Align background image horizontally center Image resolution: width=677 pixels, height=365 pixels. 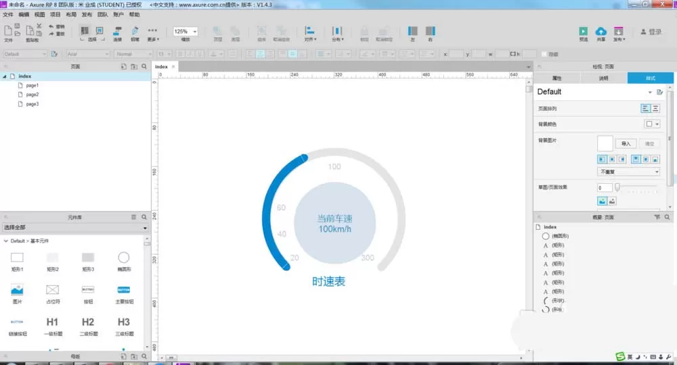tap(612, 160)
